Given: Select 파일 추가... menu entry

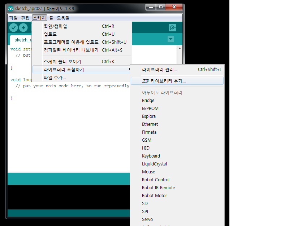Looking at the screenshot, I should click(82, 77).
